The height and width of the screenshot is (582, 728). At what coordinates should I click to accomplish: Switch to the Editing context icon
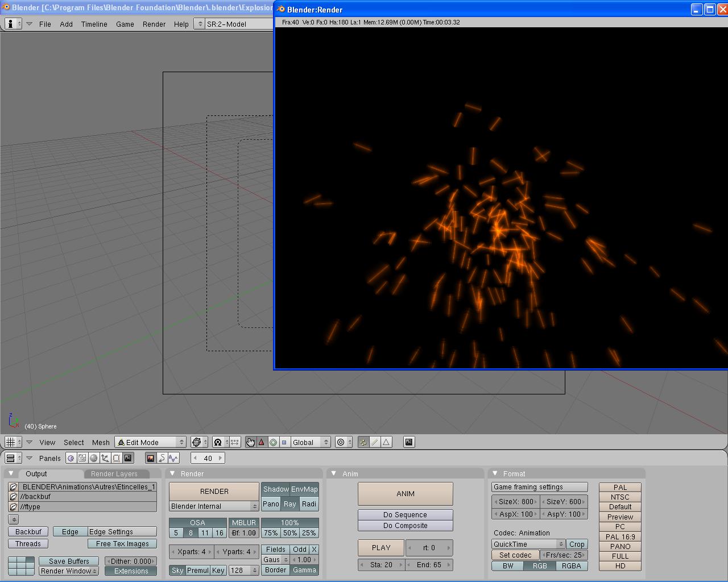(117, 458)
